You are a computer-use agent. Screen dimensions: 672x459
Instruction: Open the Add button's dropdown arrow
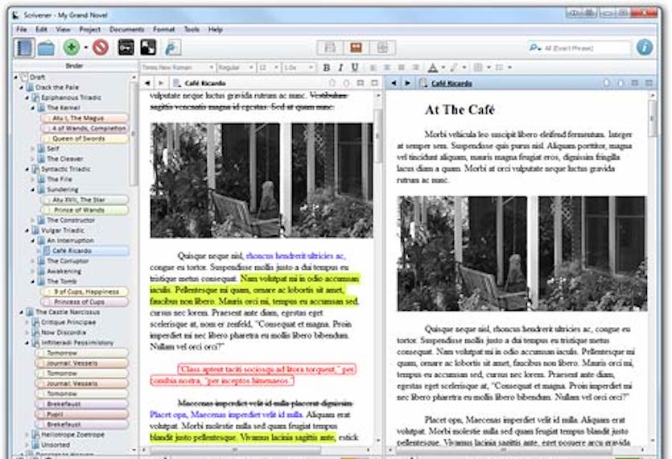pyautogui.click(x=86, y=48)
